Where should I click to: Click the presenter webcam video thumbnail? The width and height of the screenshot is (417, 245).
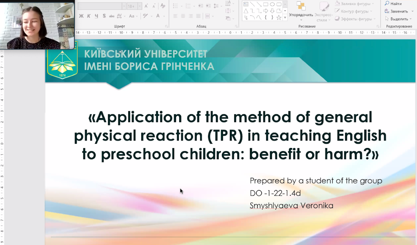pos(37,25)
